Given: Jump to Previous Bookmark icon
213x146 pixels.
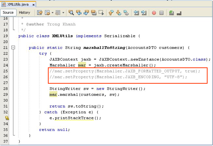Looking at the screenshot, I should tap(111, 13).
